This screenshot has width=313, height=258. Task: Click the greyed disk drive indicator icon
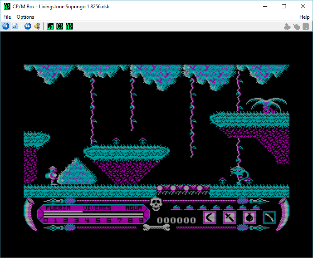point(306,27)
